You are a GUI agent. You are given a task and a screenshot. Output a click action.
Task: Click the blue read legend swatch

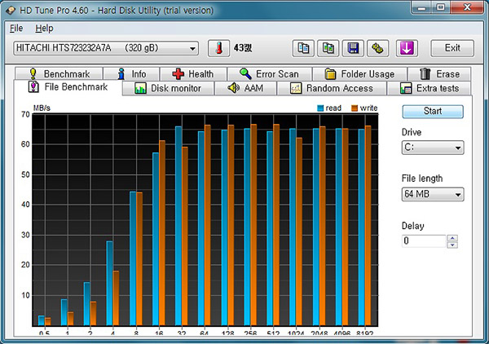[x=320, y=108]
